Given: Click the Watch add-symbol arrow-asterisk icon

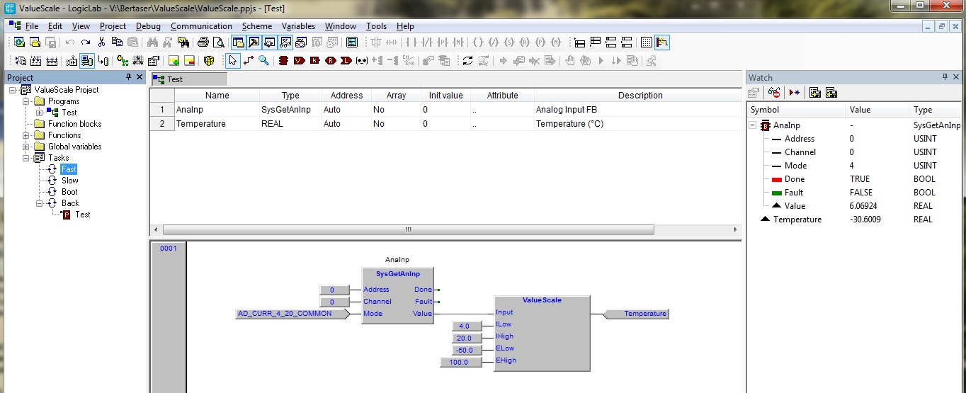Looking at the screenshot, I should (x=794, y=93).
